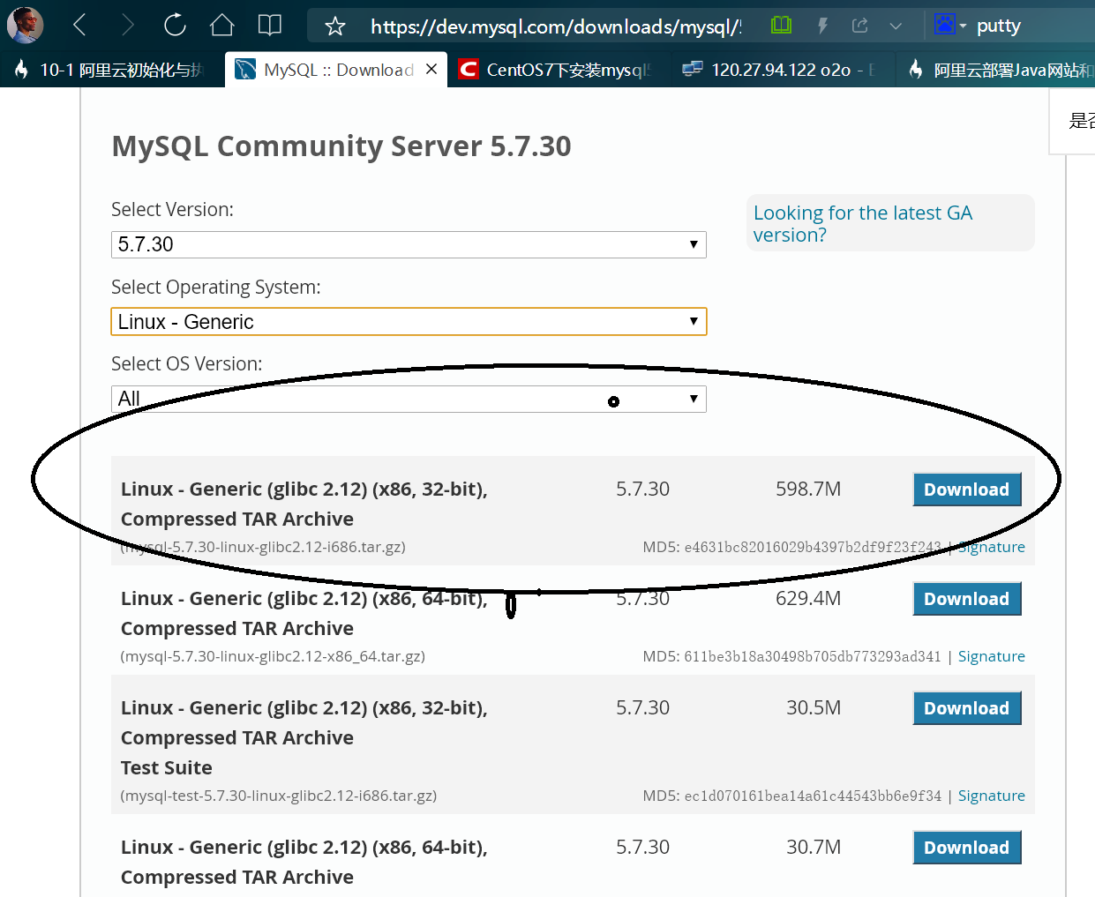Switch to 120.27.94.122 o2o tab

[783, 70]
